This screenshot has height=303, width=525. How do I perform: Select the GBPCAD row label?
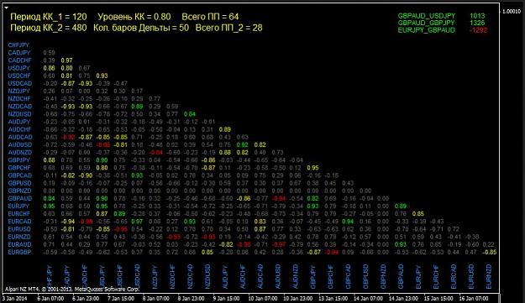tap(20, 175)
